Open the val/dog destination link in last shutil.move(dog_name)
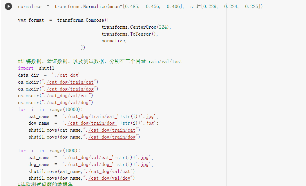 point(109,178)
